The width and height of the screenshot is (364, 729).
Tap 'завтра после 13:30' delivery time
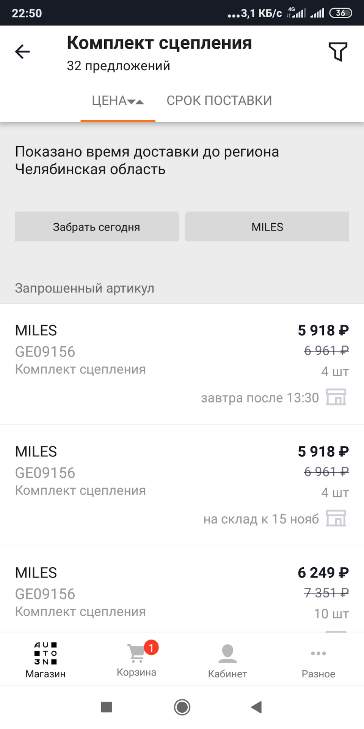coord(260,398)
